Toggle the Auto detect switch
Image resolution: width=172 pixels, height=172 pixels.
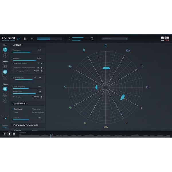pyautogui.click(x=5, y=118)
